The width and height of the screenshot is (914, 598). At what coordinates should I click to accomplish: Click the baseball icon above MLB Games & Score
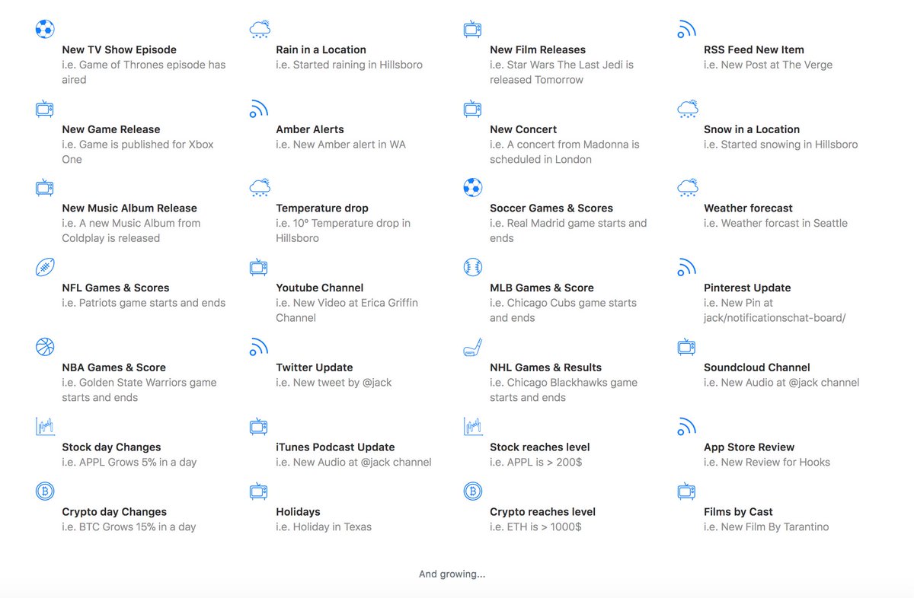[x=472, y=267]
